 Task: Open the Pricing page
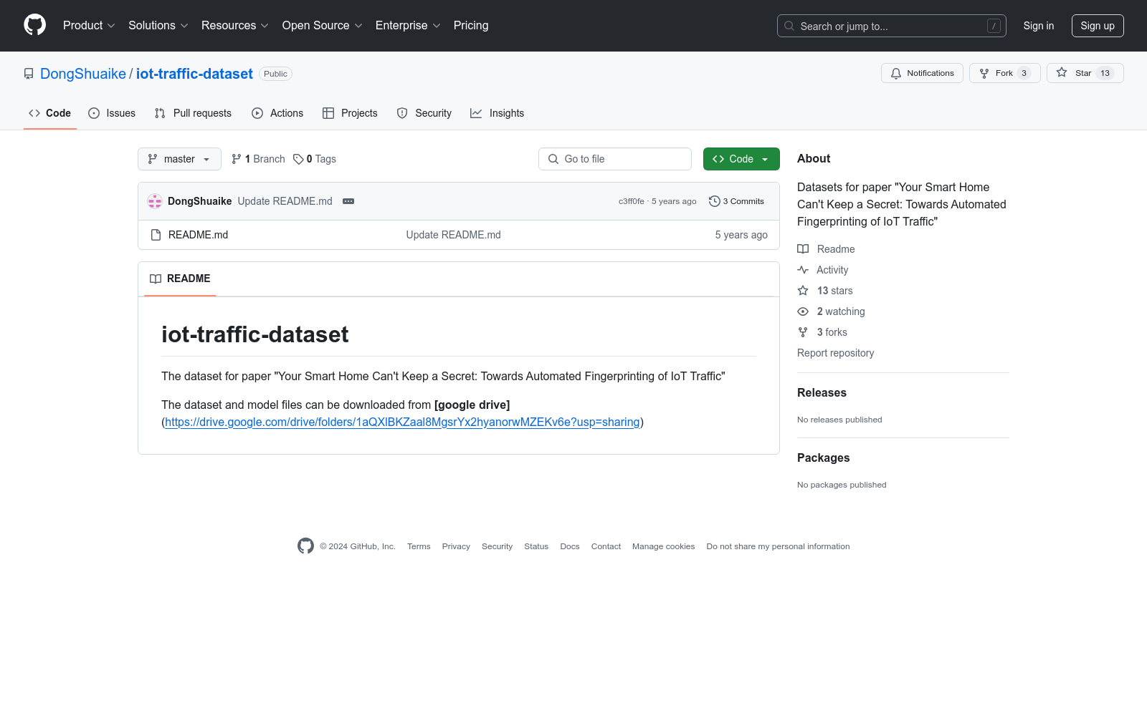[x=471, y=26]
